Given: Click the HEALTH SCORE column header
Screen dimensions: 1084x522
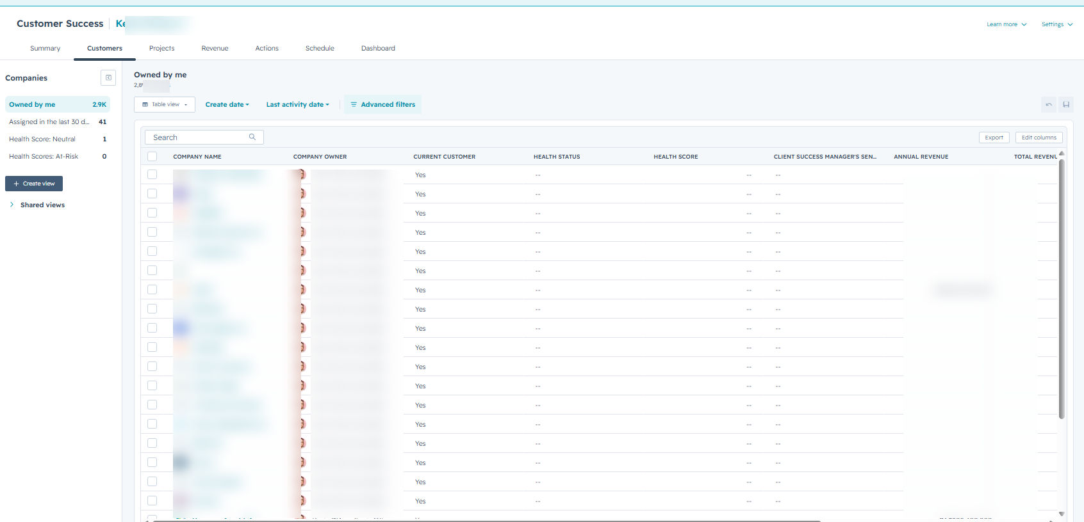Looking at the screenshot, I should click(x=676, y=157).
